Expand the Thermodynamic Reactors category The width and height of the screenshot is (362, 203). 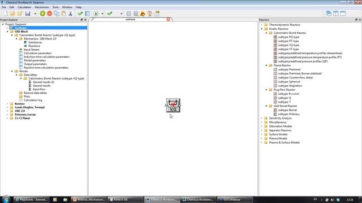point(261,25)
